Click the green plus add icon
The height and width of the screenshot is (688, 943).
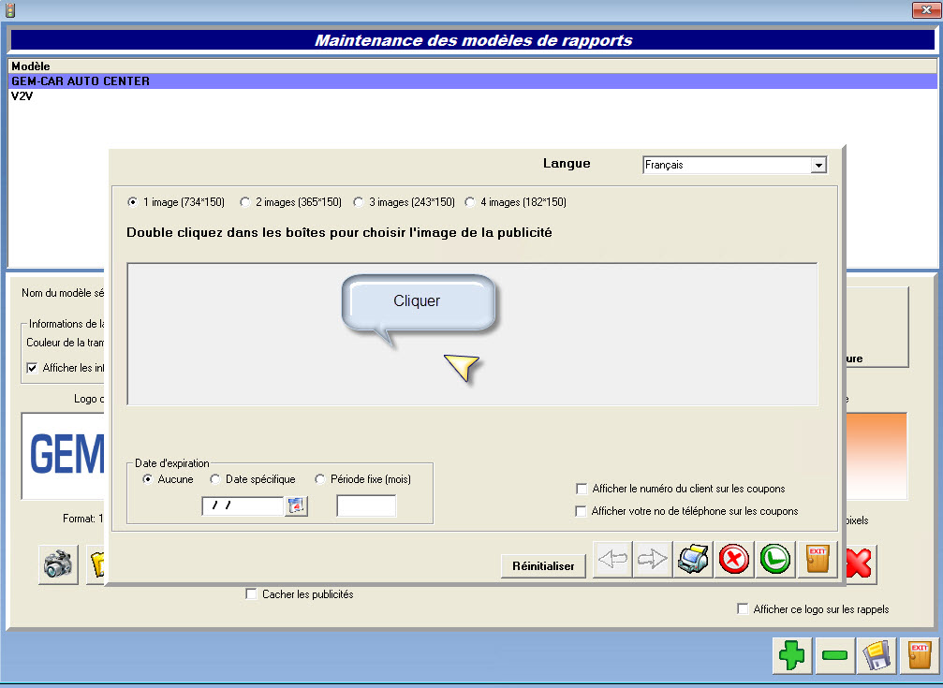point(792,655)
